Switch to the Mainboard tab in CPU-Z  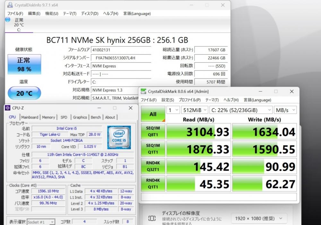[30, 117]
